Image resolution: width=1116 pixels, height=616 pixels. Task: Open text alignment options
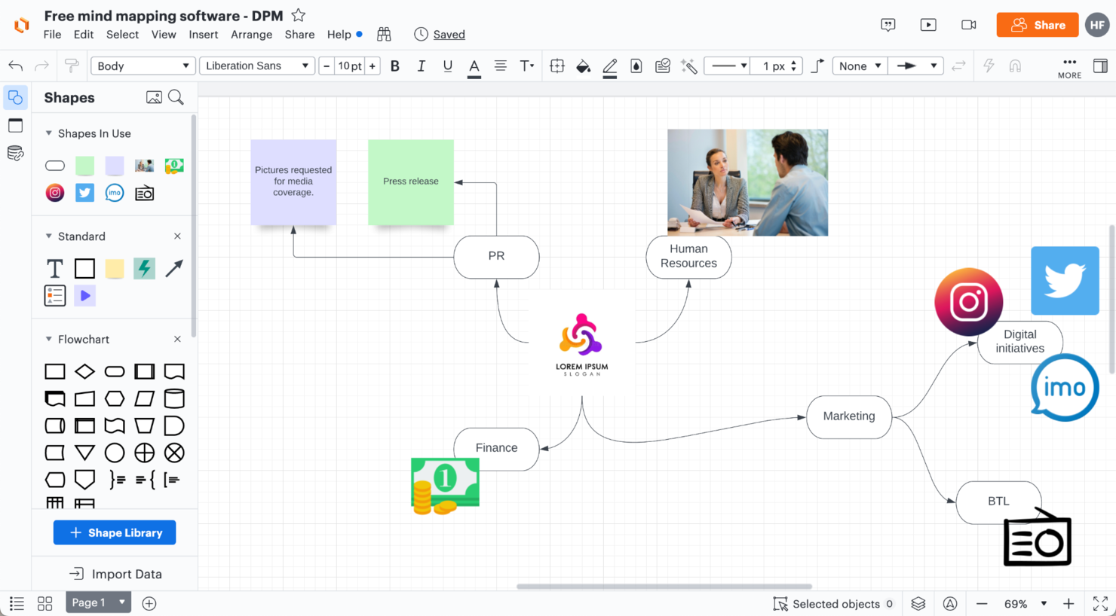500,66
